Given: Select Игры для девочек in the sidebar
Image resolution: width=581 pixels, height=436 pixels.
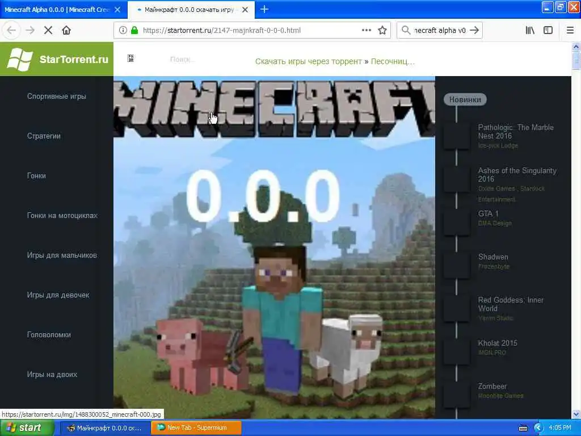Looking at the screenshot, I should (x=58, y=295).
